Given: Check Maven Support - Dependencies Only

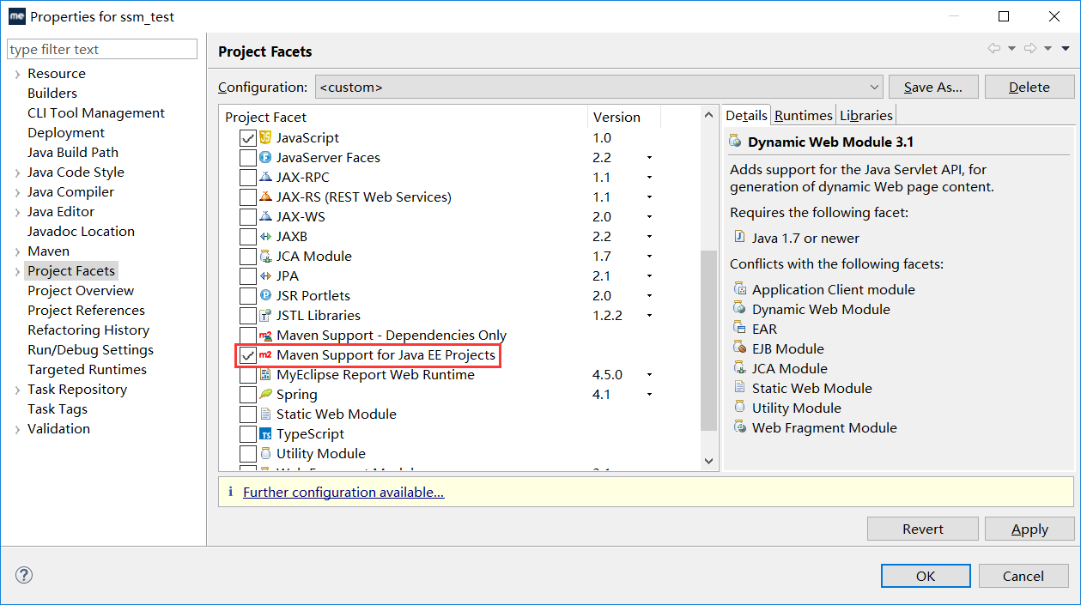Looking at the screenshot, I should pyautogui.click(x=247, y=335).
